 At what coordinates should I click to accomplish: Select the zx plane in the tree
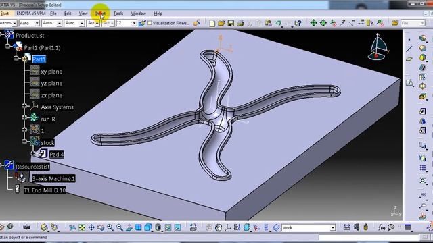coord(51,95)
